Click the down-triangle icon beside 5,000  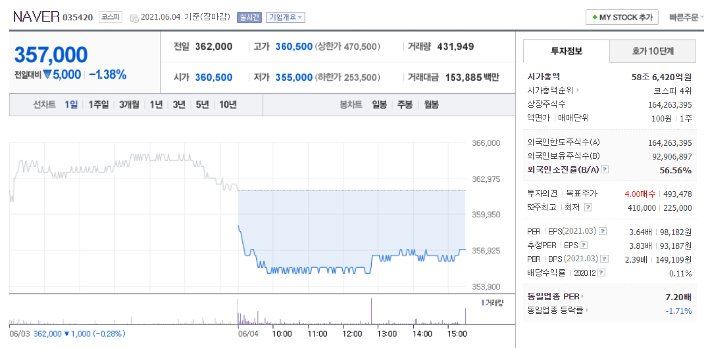[47, 75]
